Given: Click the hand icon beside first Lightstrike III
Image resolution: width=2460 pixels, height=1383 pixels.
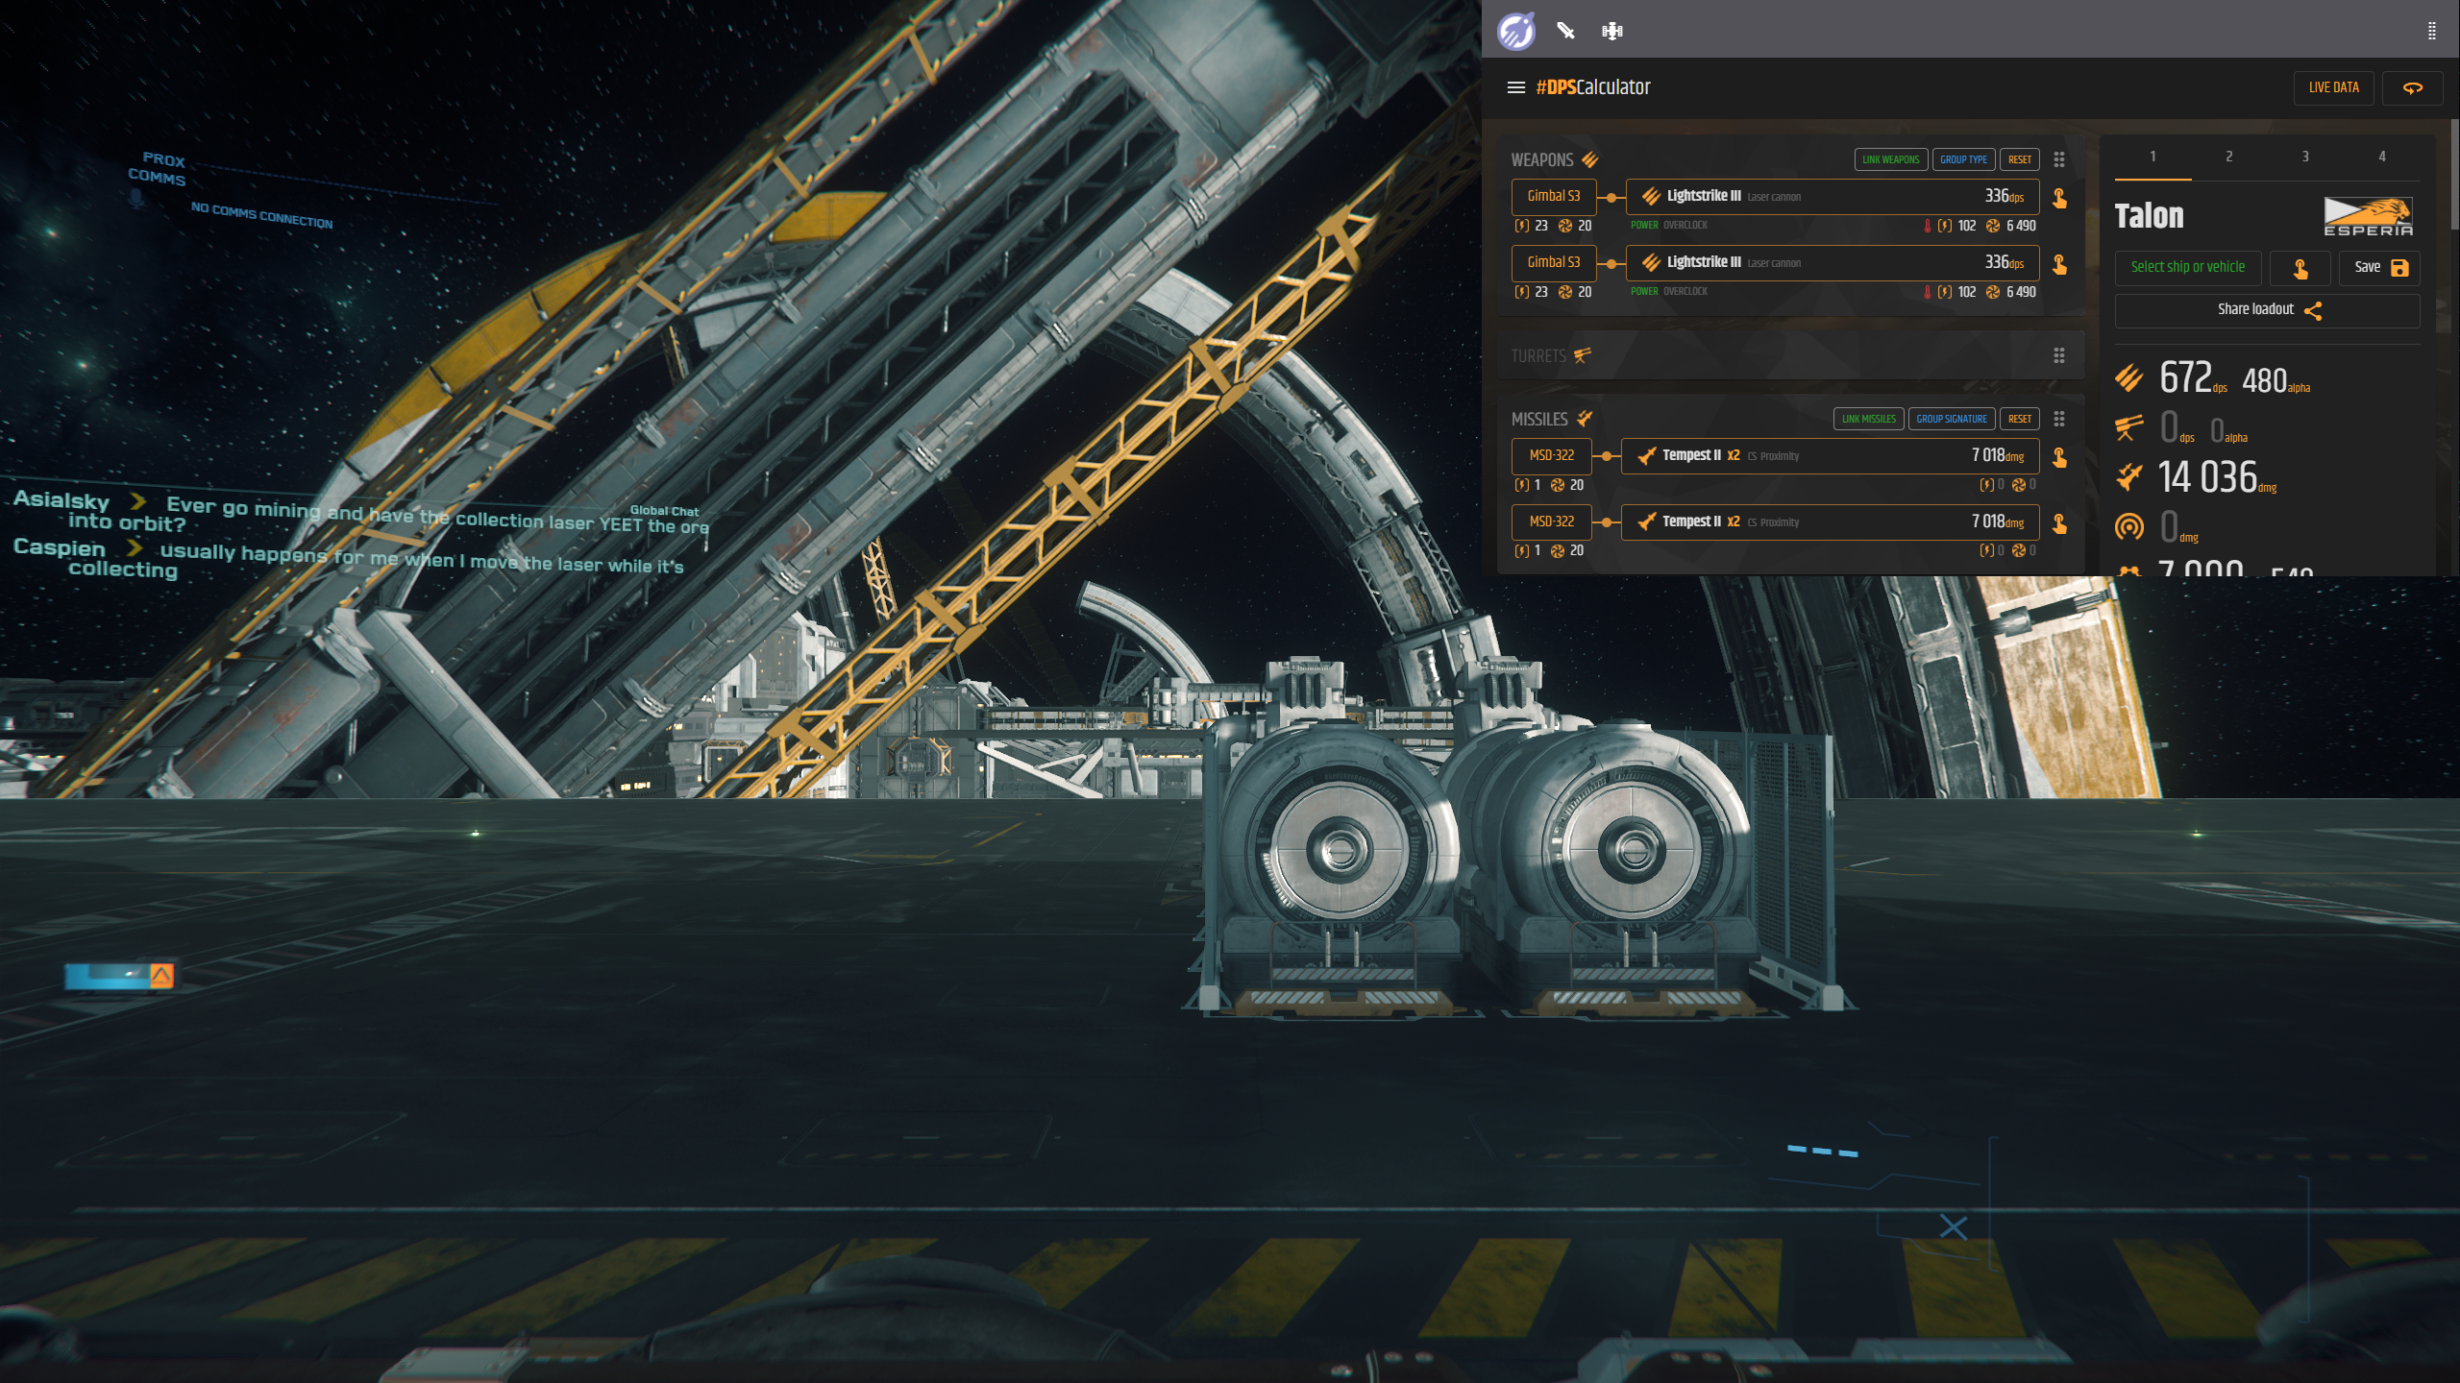Looking at the screenshot, I should point(2059,198).
